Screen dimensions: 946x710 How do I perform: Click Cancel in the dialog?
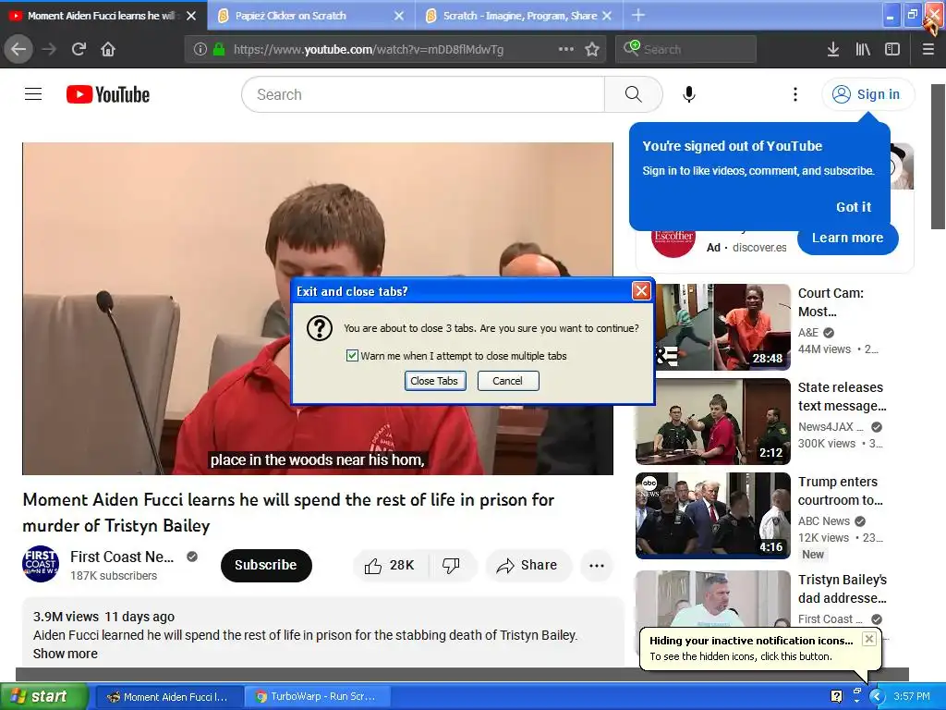508,381
